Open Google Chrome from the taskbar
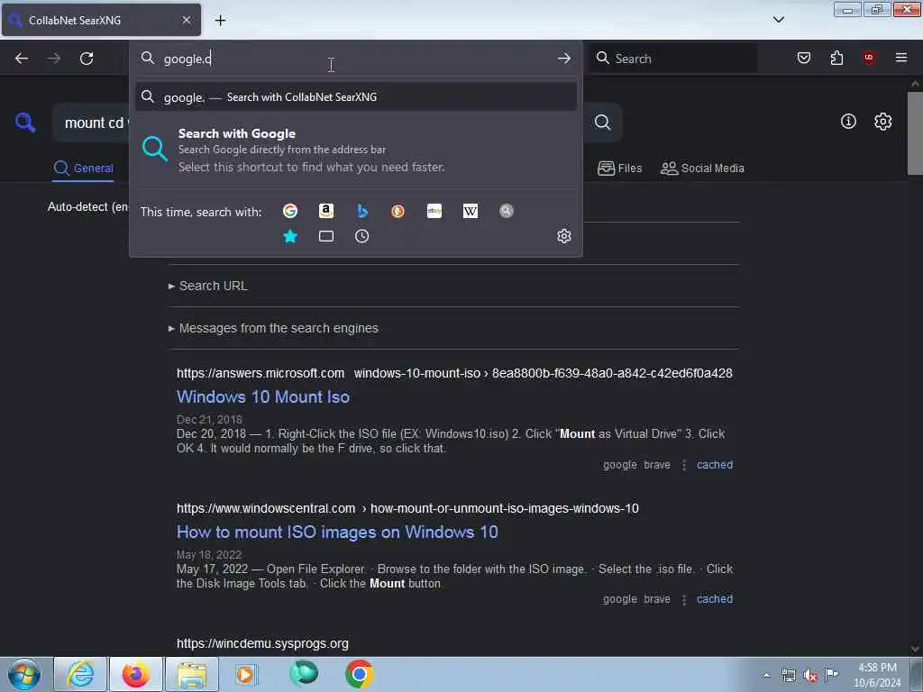 [x=359, y=674]
